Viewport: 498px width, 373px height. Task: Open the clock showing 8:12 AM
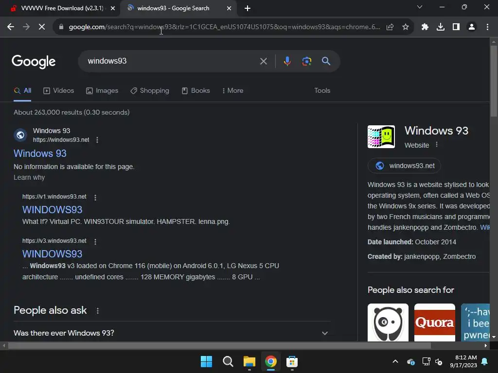pyautogui.click(x=463, y=361)
